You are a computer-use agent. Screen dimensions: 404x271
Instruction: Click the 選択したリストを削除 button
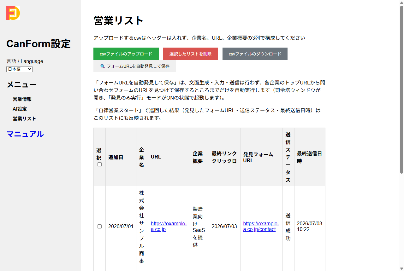(190, 54)
